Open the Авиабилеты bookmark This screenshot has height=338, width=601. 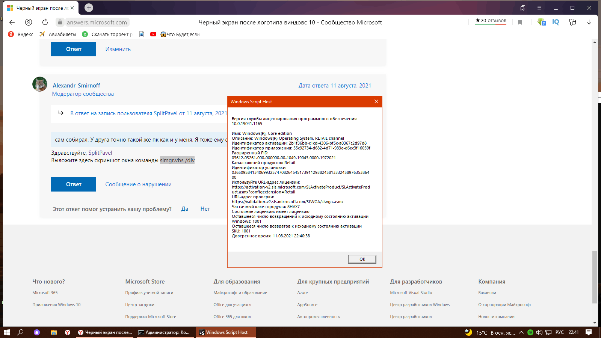coord(58,34)
